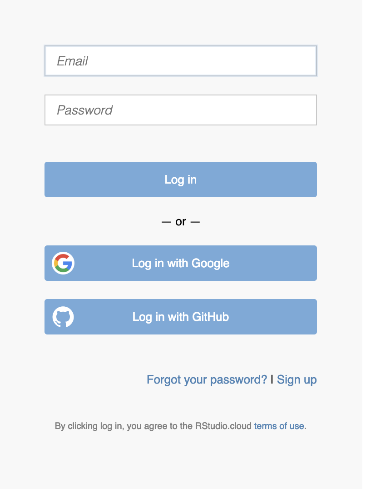Select the multicolored G icon
The image size is (366, 489).
63,263
